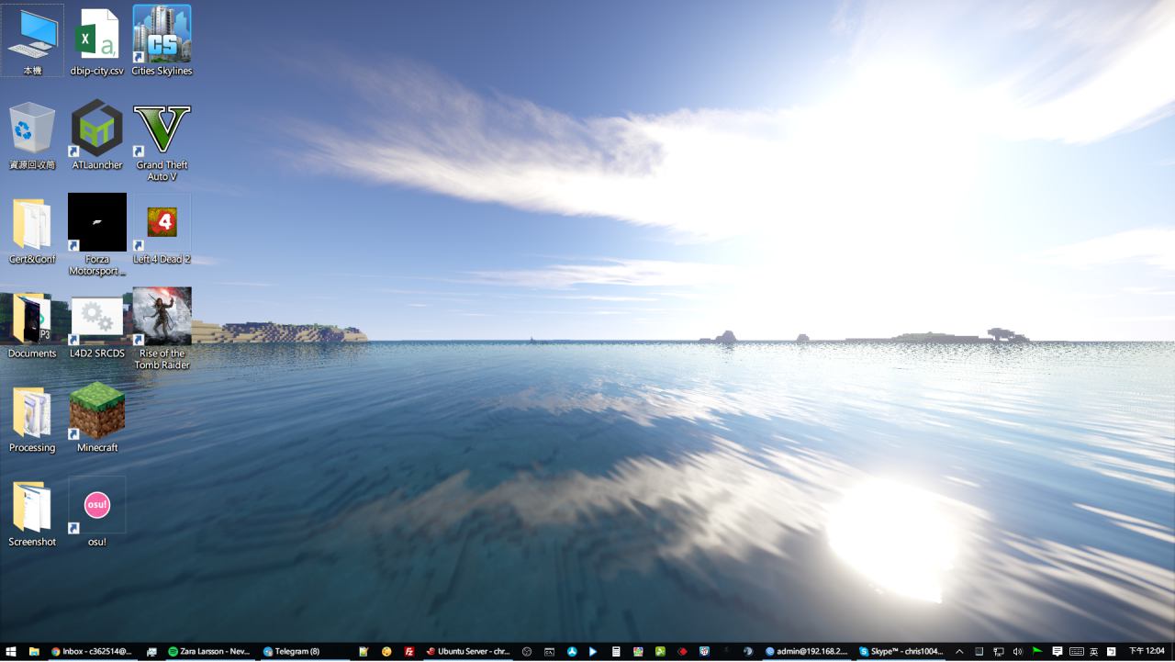Open network status in system tray
This screenshot has width=1175, height=662.
[999, 652]
